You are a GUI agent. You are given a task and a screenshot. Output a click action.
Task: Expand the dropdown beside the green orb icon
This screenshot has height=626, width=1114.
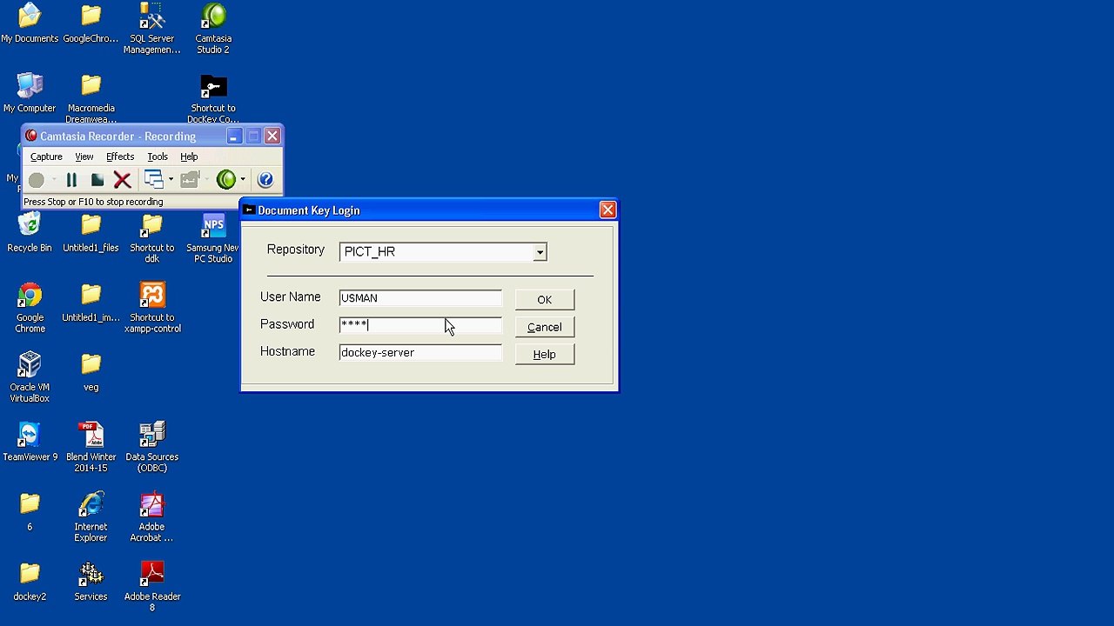click(x=243, y=180)
